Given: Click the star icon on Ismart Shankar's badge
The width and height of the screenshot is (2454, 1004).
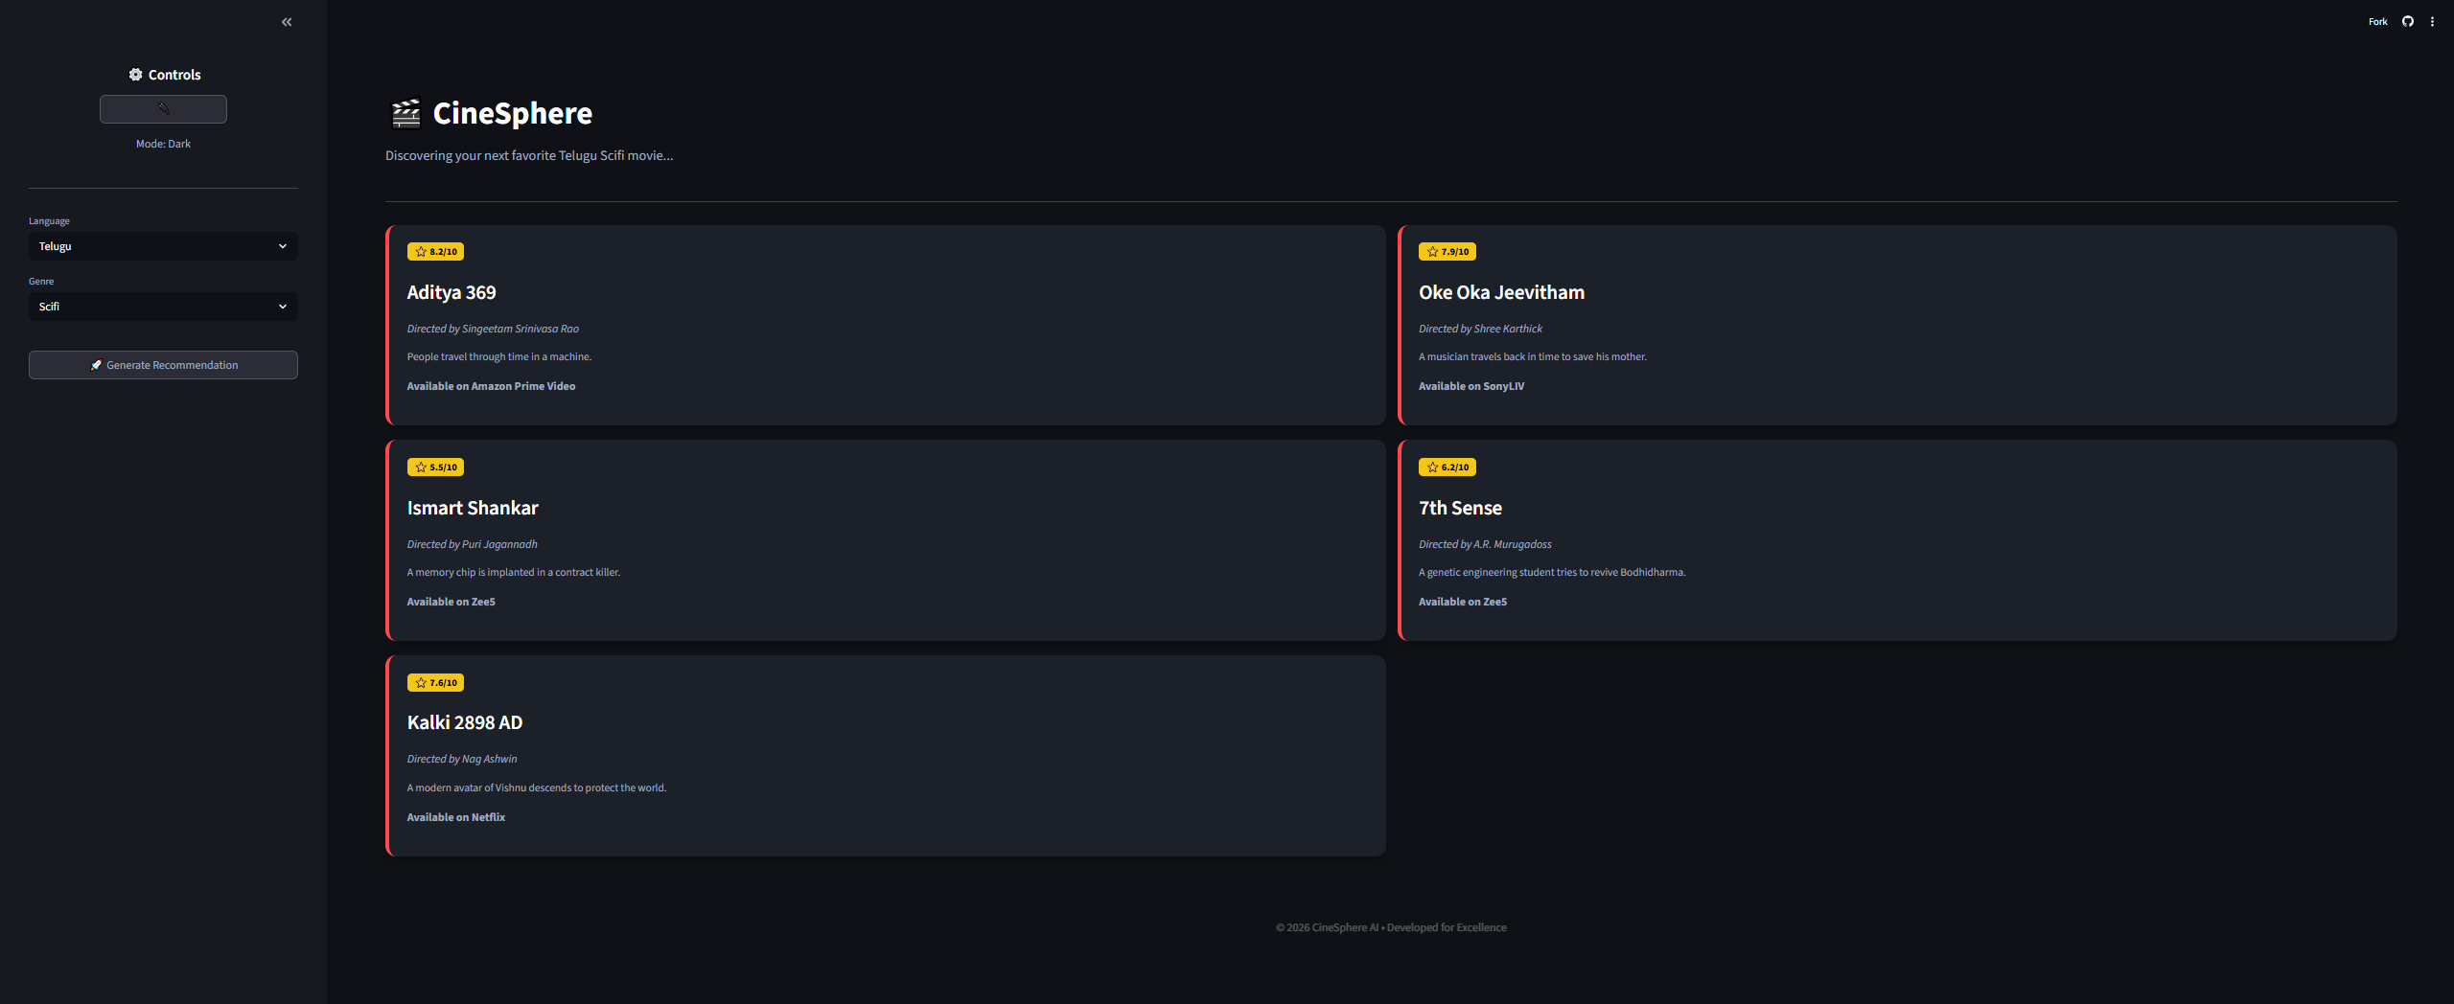Looking at the screenshot, I should (x=420, y=467).
